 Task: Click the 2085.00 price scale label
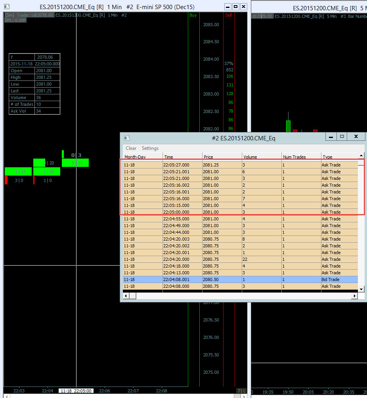(211, 25)
